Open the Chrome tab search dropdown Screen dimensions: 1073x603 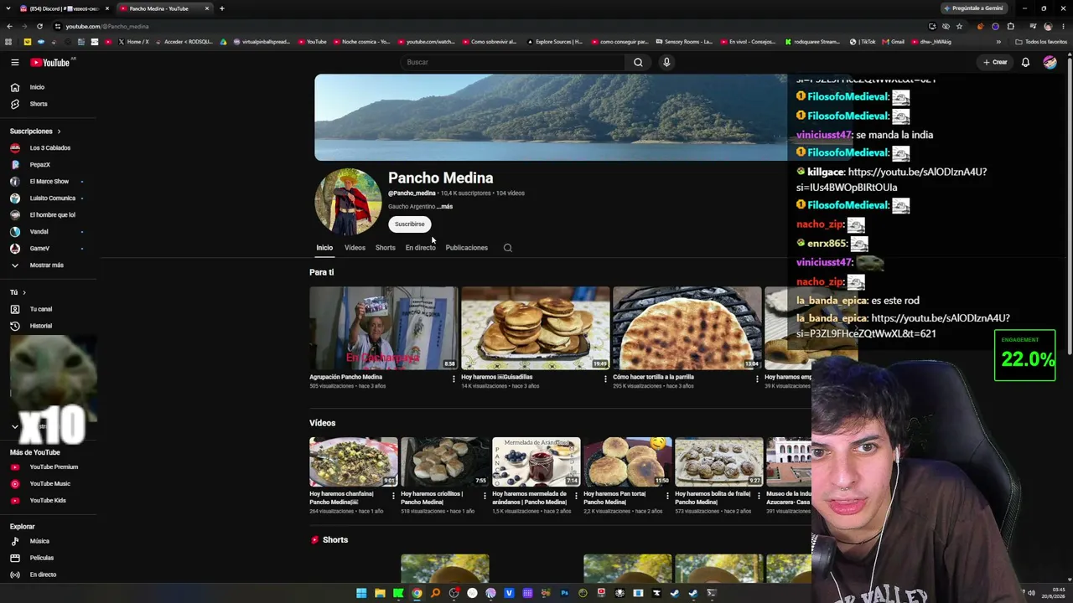point(9,8)
